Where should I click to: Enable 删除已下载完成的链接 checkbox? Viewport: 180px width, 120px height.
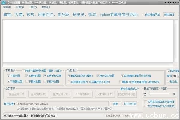[121, 82]
